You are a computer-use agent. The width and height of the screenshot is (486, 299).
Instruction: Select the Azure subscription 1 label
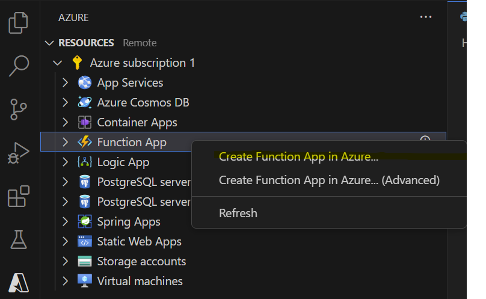(x=143, y=63)
